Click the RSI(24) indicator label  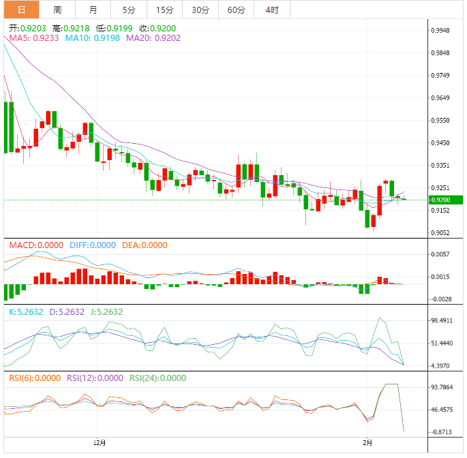pyautogui.click(x=158, y=378)
